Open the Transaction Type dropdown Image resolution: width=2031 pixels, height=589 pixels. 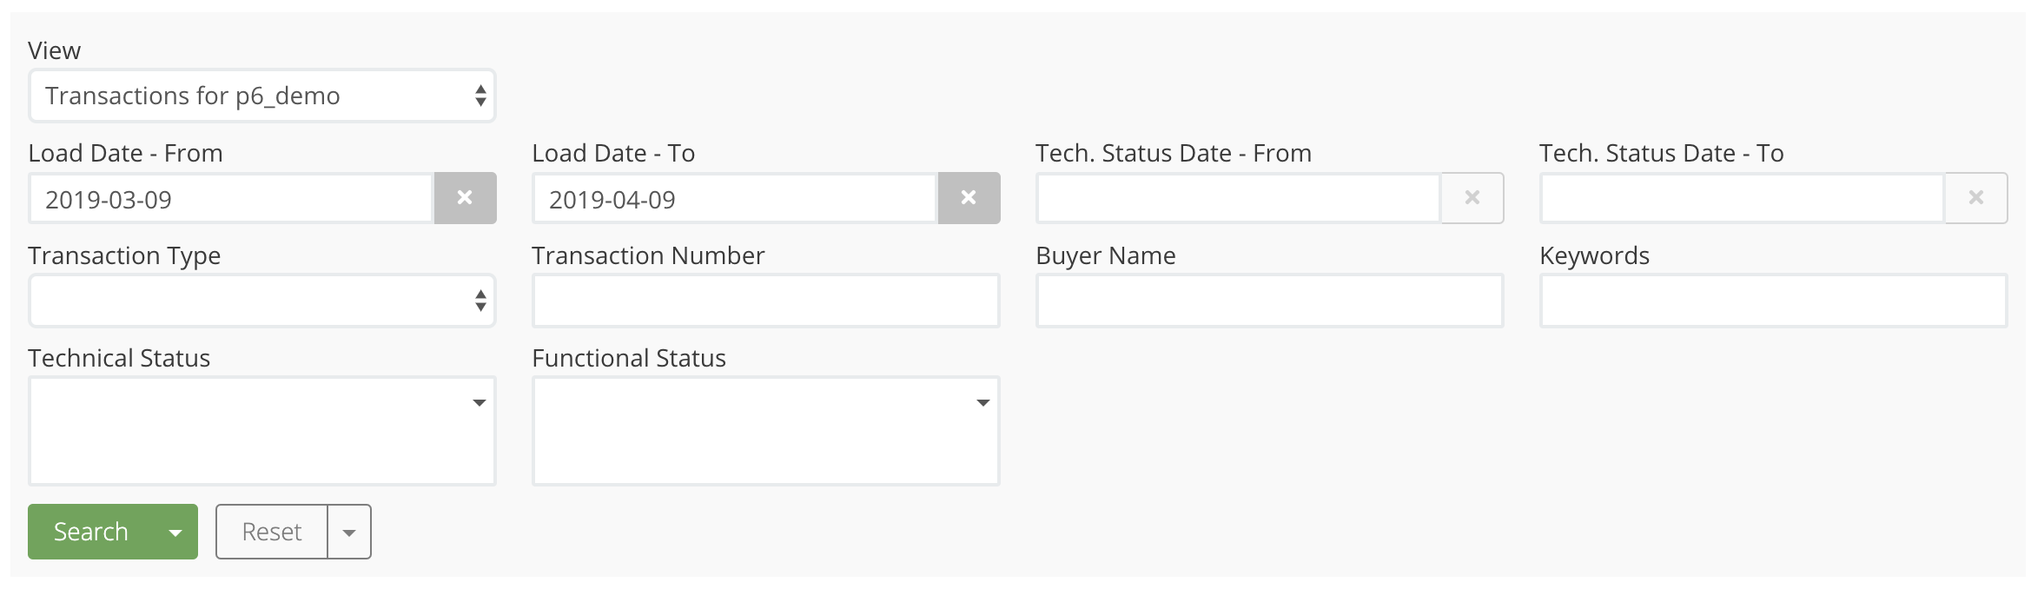(x=261, y=301)
